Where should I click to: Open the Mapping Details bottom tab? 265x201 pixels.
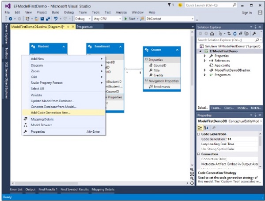click(103, 189)
